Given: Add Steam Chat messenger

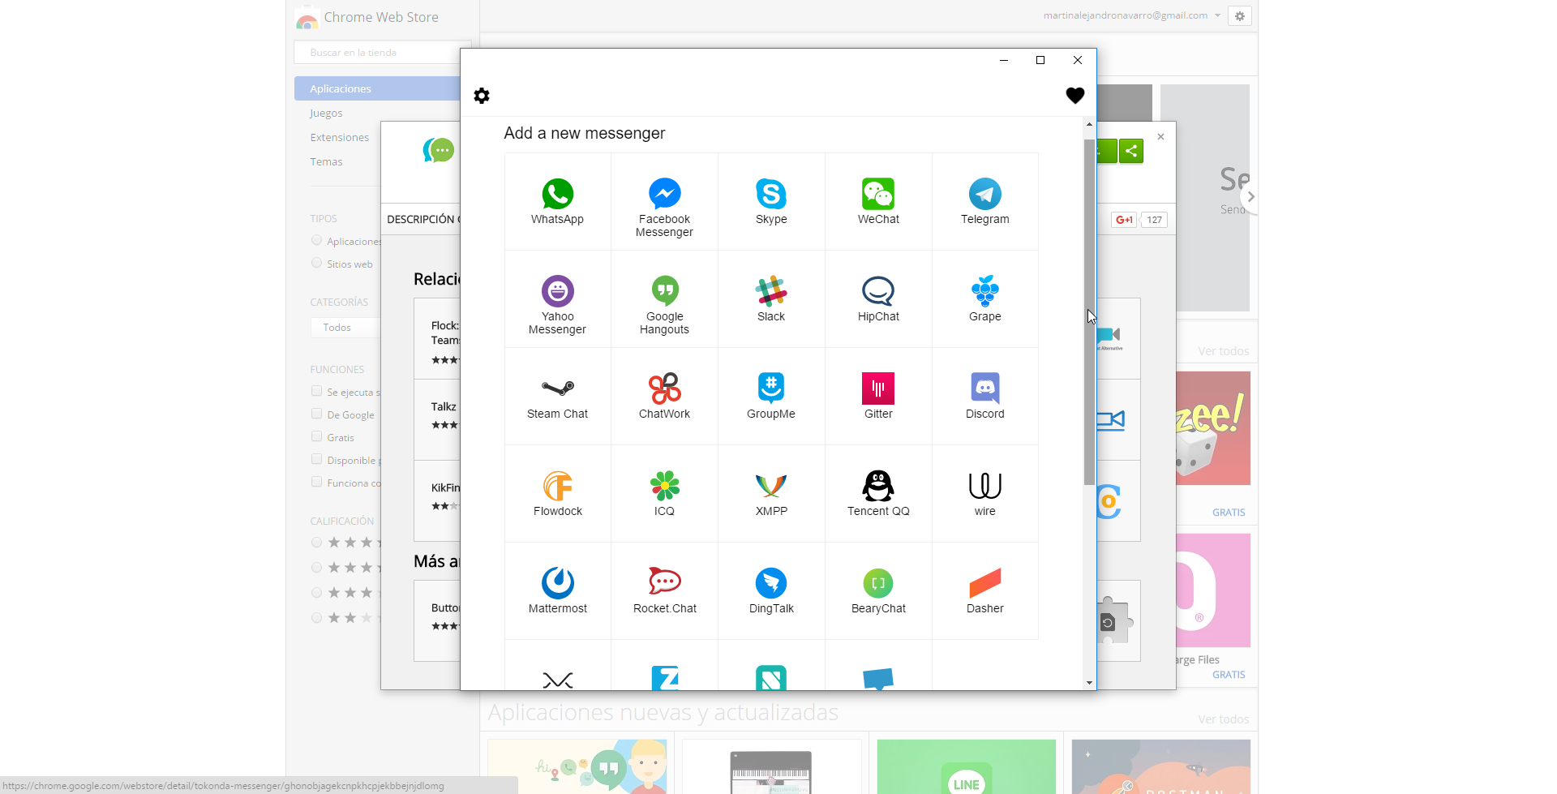Looking at the screenshot, I should [x=557, y=397].
